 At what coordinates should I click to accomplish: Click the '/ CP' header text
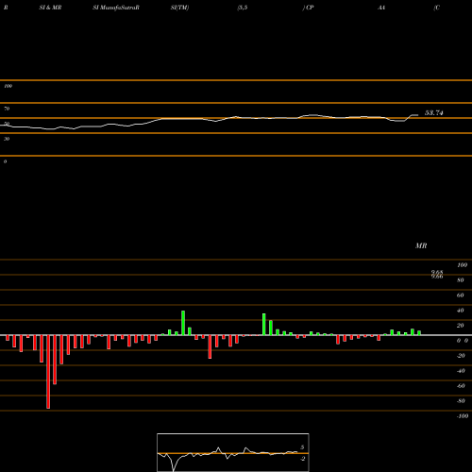pyautogui.click(x=309, y=8)
